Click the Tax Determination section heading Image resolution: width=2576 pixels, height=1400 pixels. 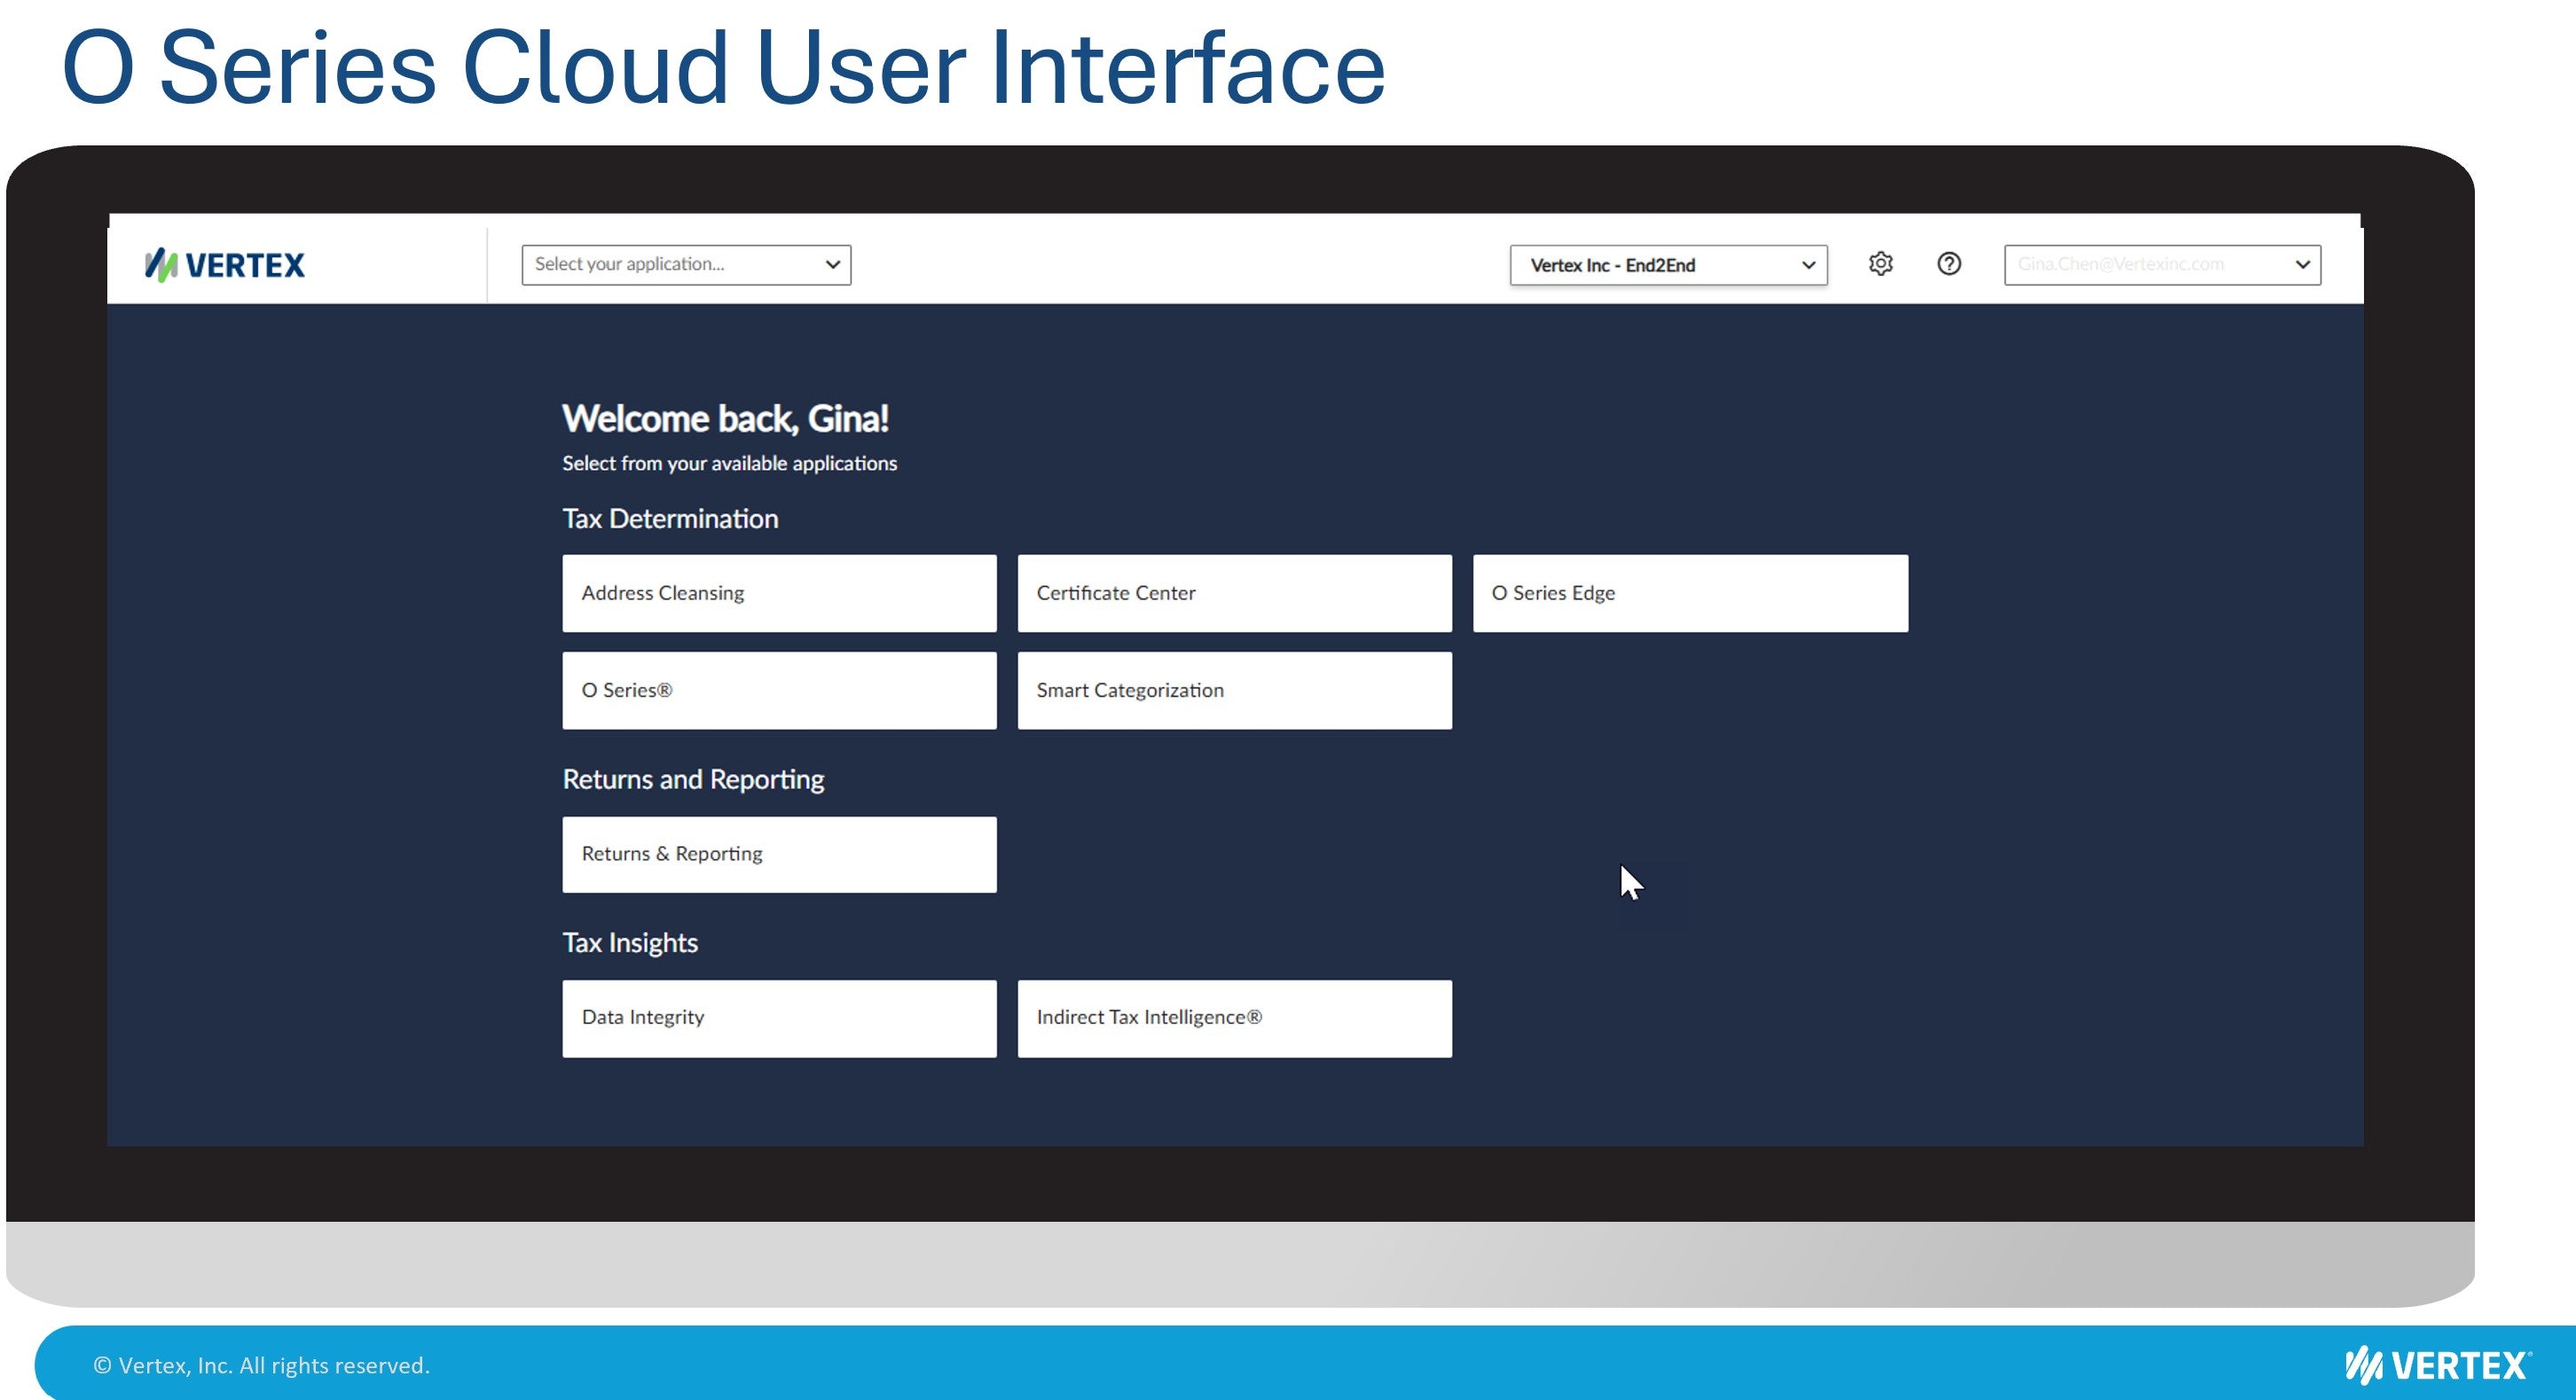click(x=670, y=519)
